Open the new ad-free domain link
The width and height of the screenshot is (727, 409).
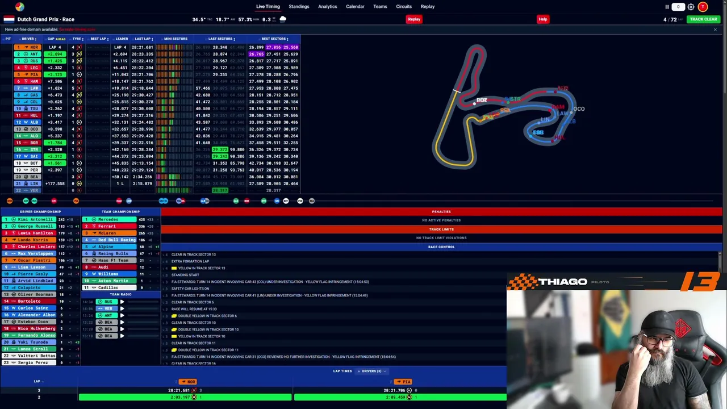(77, 30)
